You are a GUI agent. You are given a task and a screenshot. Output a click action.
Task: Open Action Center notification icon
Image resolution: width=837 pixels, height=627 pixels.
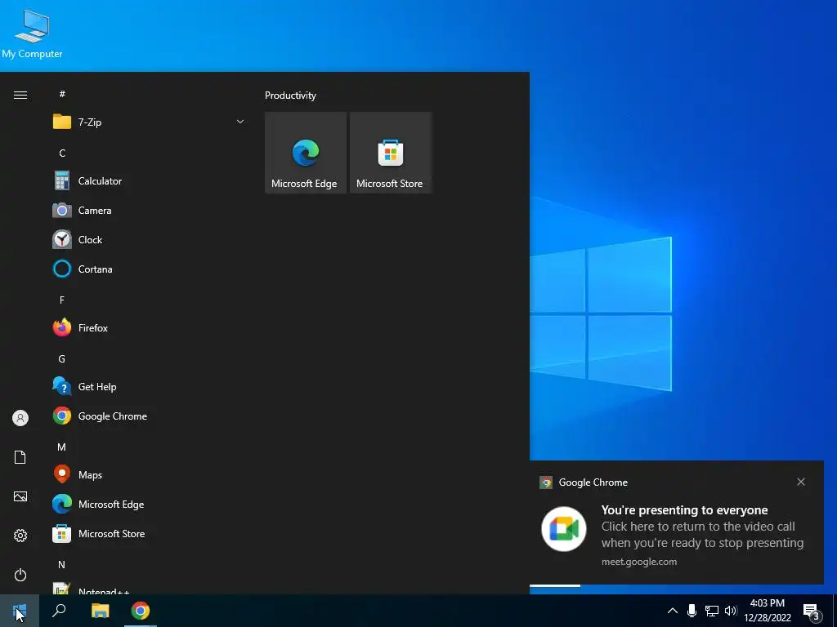tap(812, 611)
